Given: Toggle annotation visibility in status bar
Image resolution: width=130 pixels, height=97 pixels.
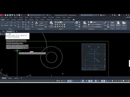Looking at the screenshot, I should tap(102, 81).
